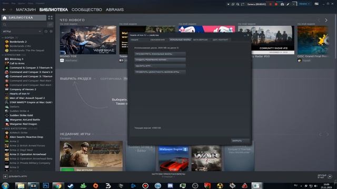Viewport: 337px width, 189px height.
Task: Open the Library top navigation tab
Action: [x=54, y=9]
